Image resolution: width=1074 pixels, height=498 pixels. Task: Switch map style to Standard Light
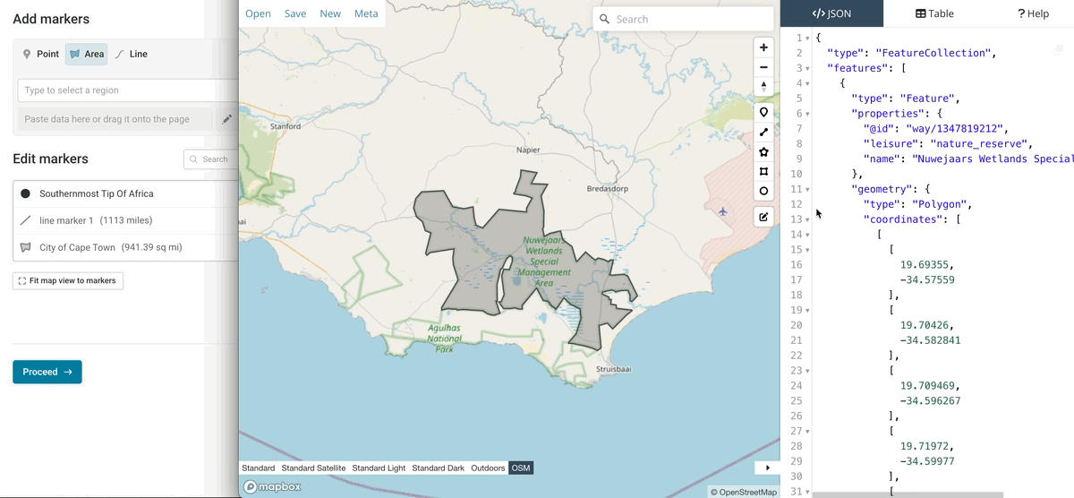tap(379, 468)
